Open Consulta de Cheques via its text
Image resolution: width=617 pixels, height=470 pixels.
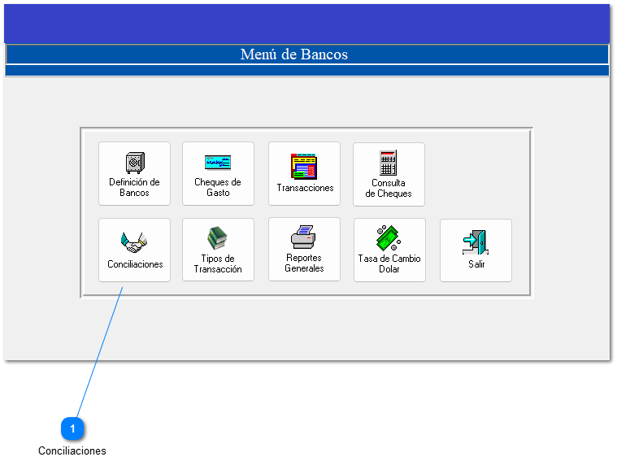(x=389, y=189)
